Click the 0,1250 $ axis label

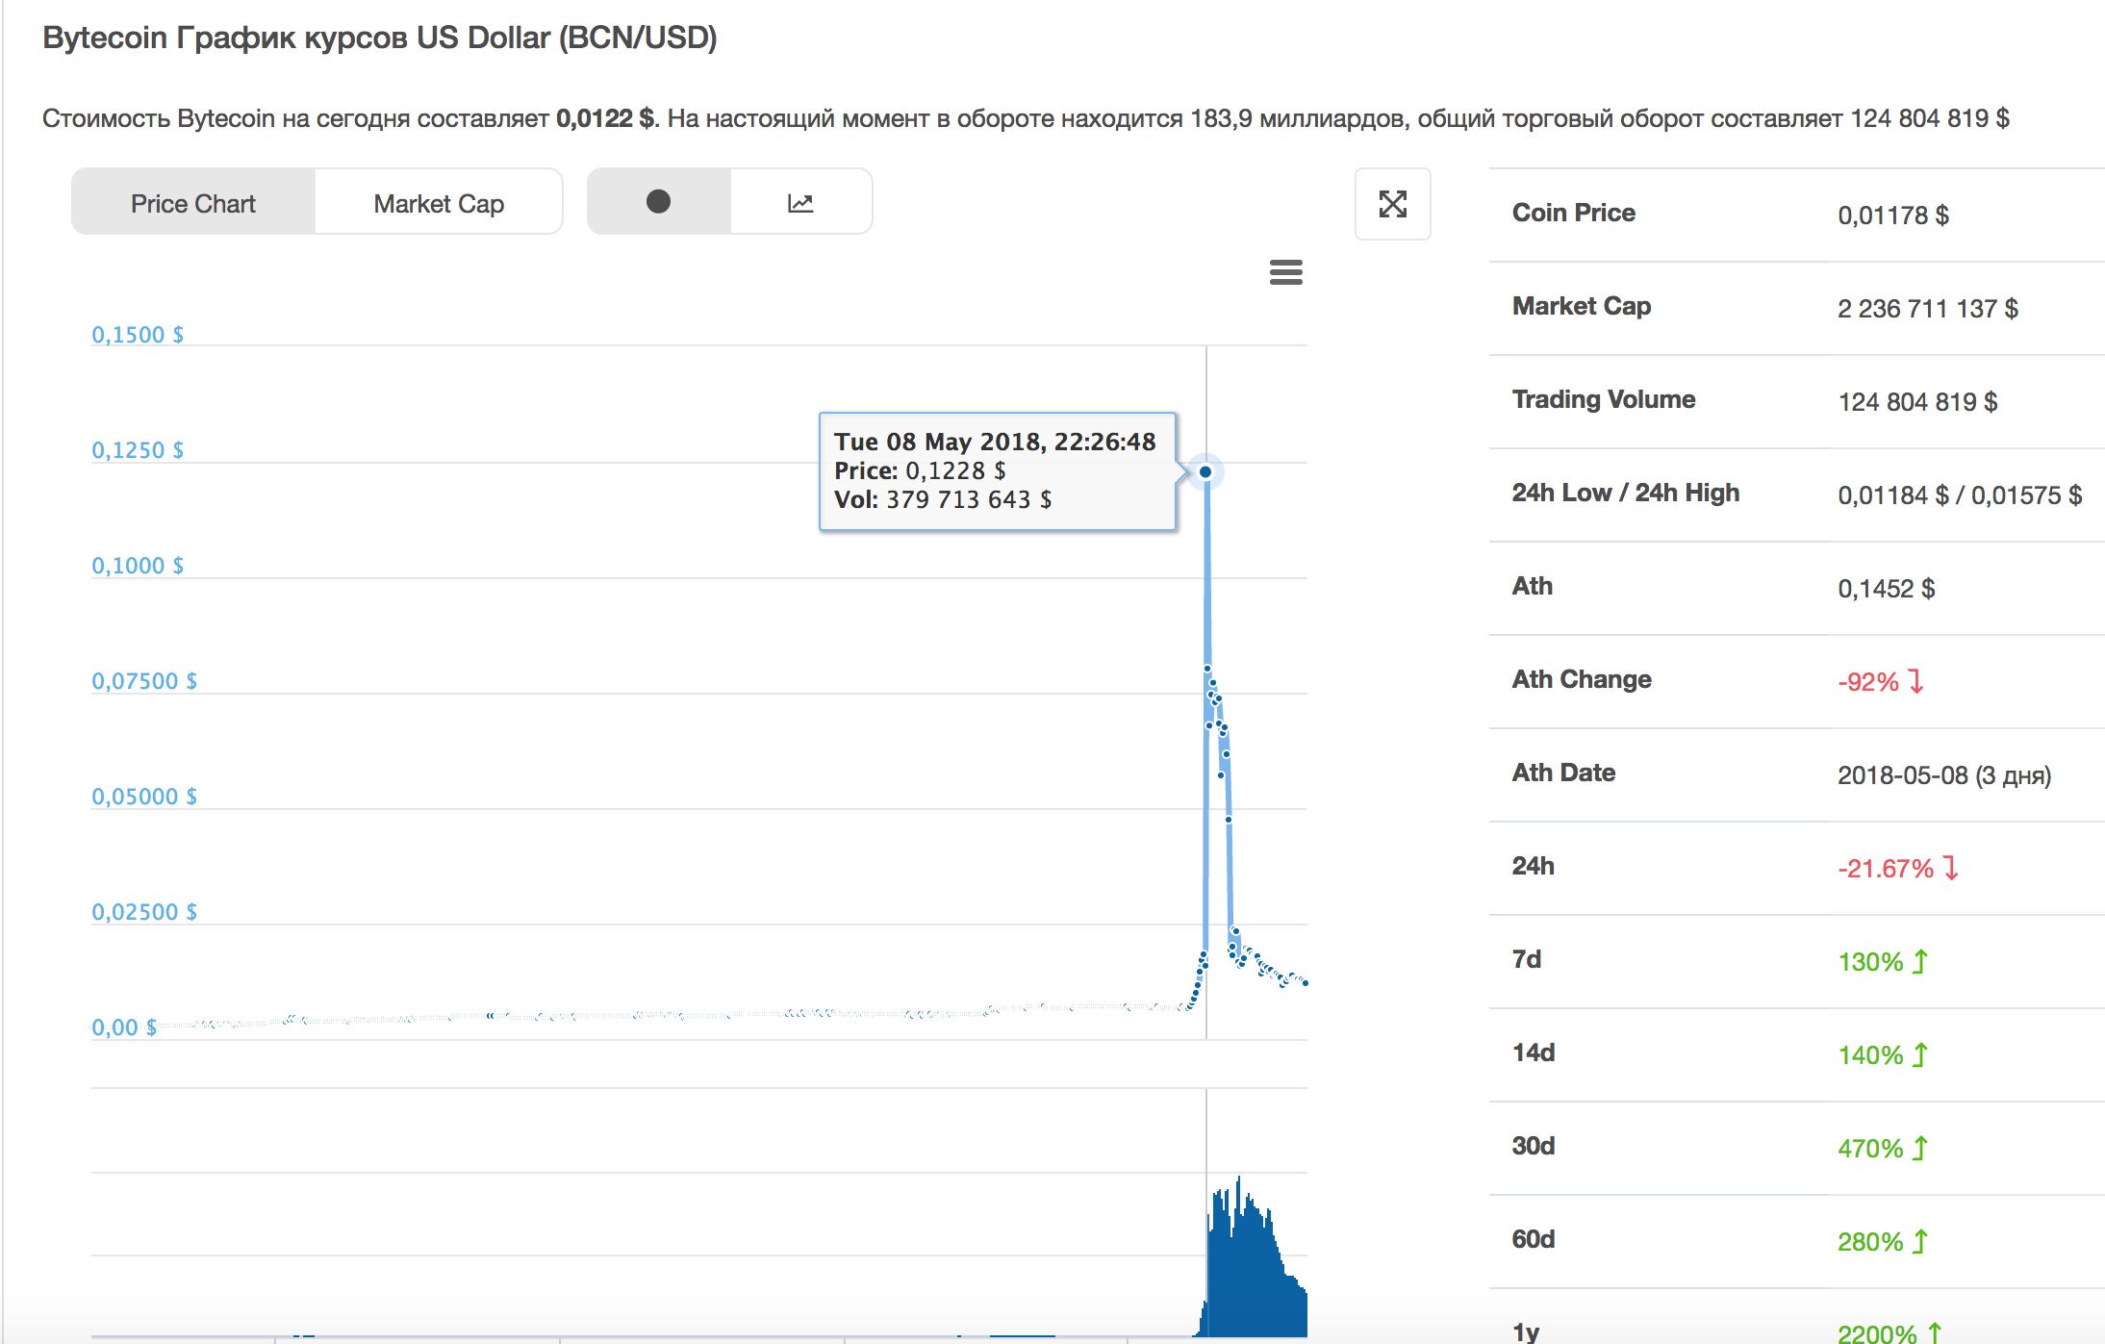click(x=138, y=450)
